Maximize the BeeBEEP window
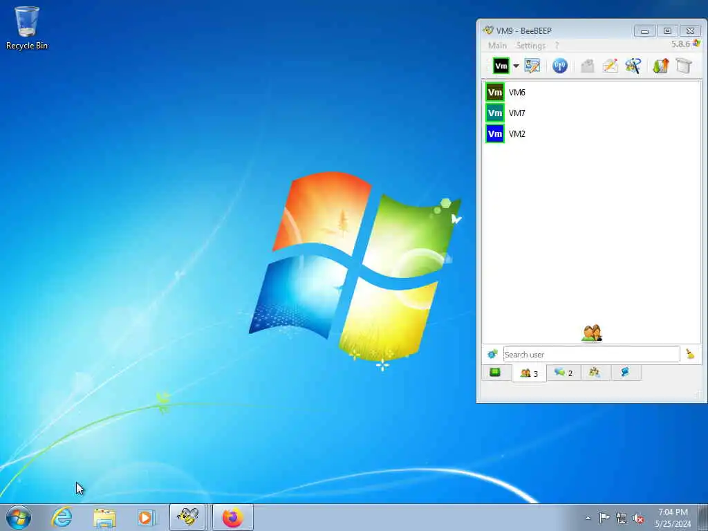Viewport: 708px width, 531px height. click(x=667, y=30)
